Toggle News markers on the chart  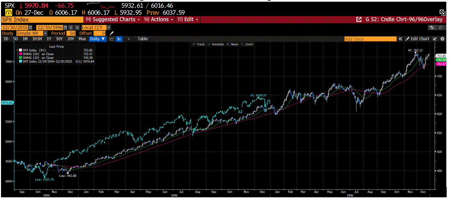232,44
